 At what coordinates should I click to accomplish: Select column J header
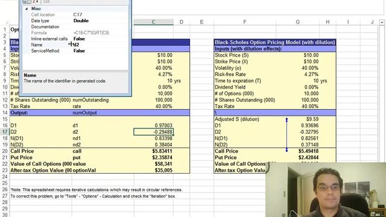click(x=372, y=22)
